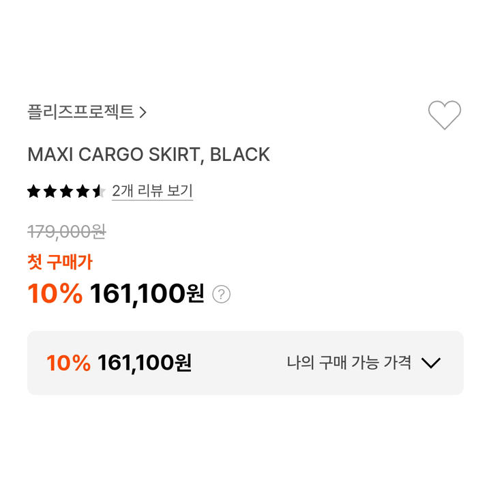Open the price help question mark icon
This screenshot has height=491, width=491.
pos(222,294)
